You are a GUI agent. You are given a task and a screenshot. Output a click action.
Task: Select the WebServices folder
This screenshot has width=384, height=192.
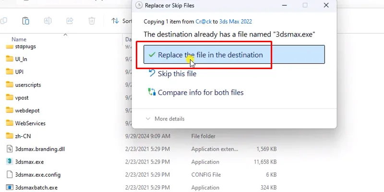30,123
